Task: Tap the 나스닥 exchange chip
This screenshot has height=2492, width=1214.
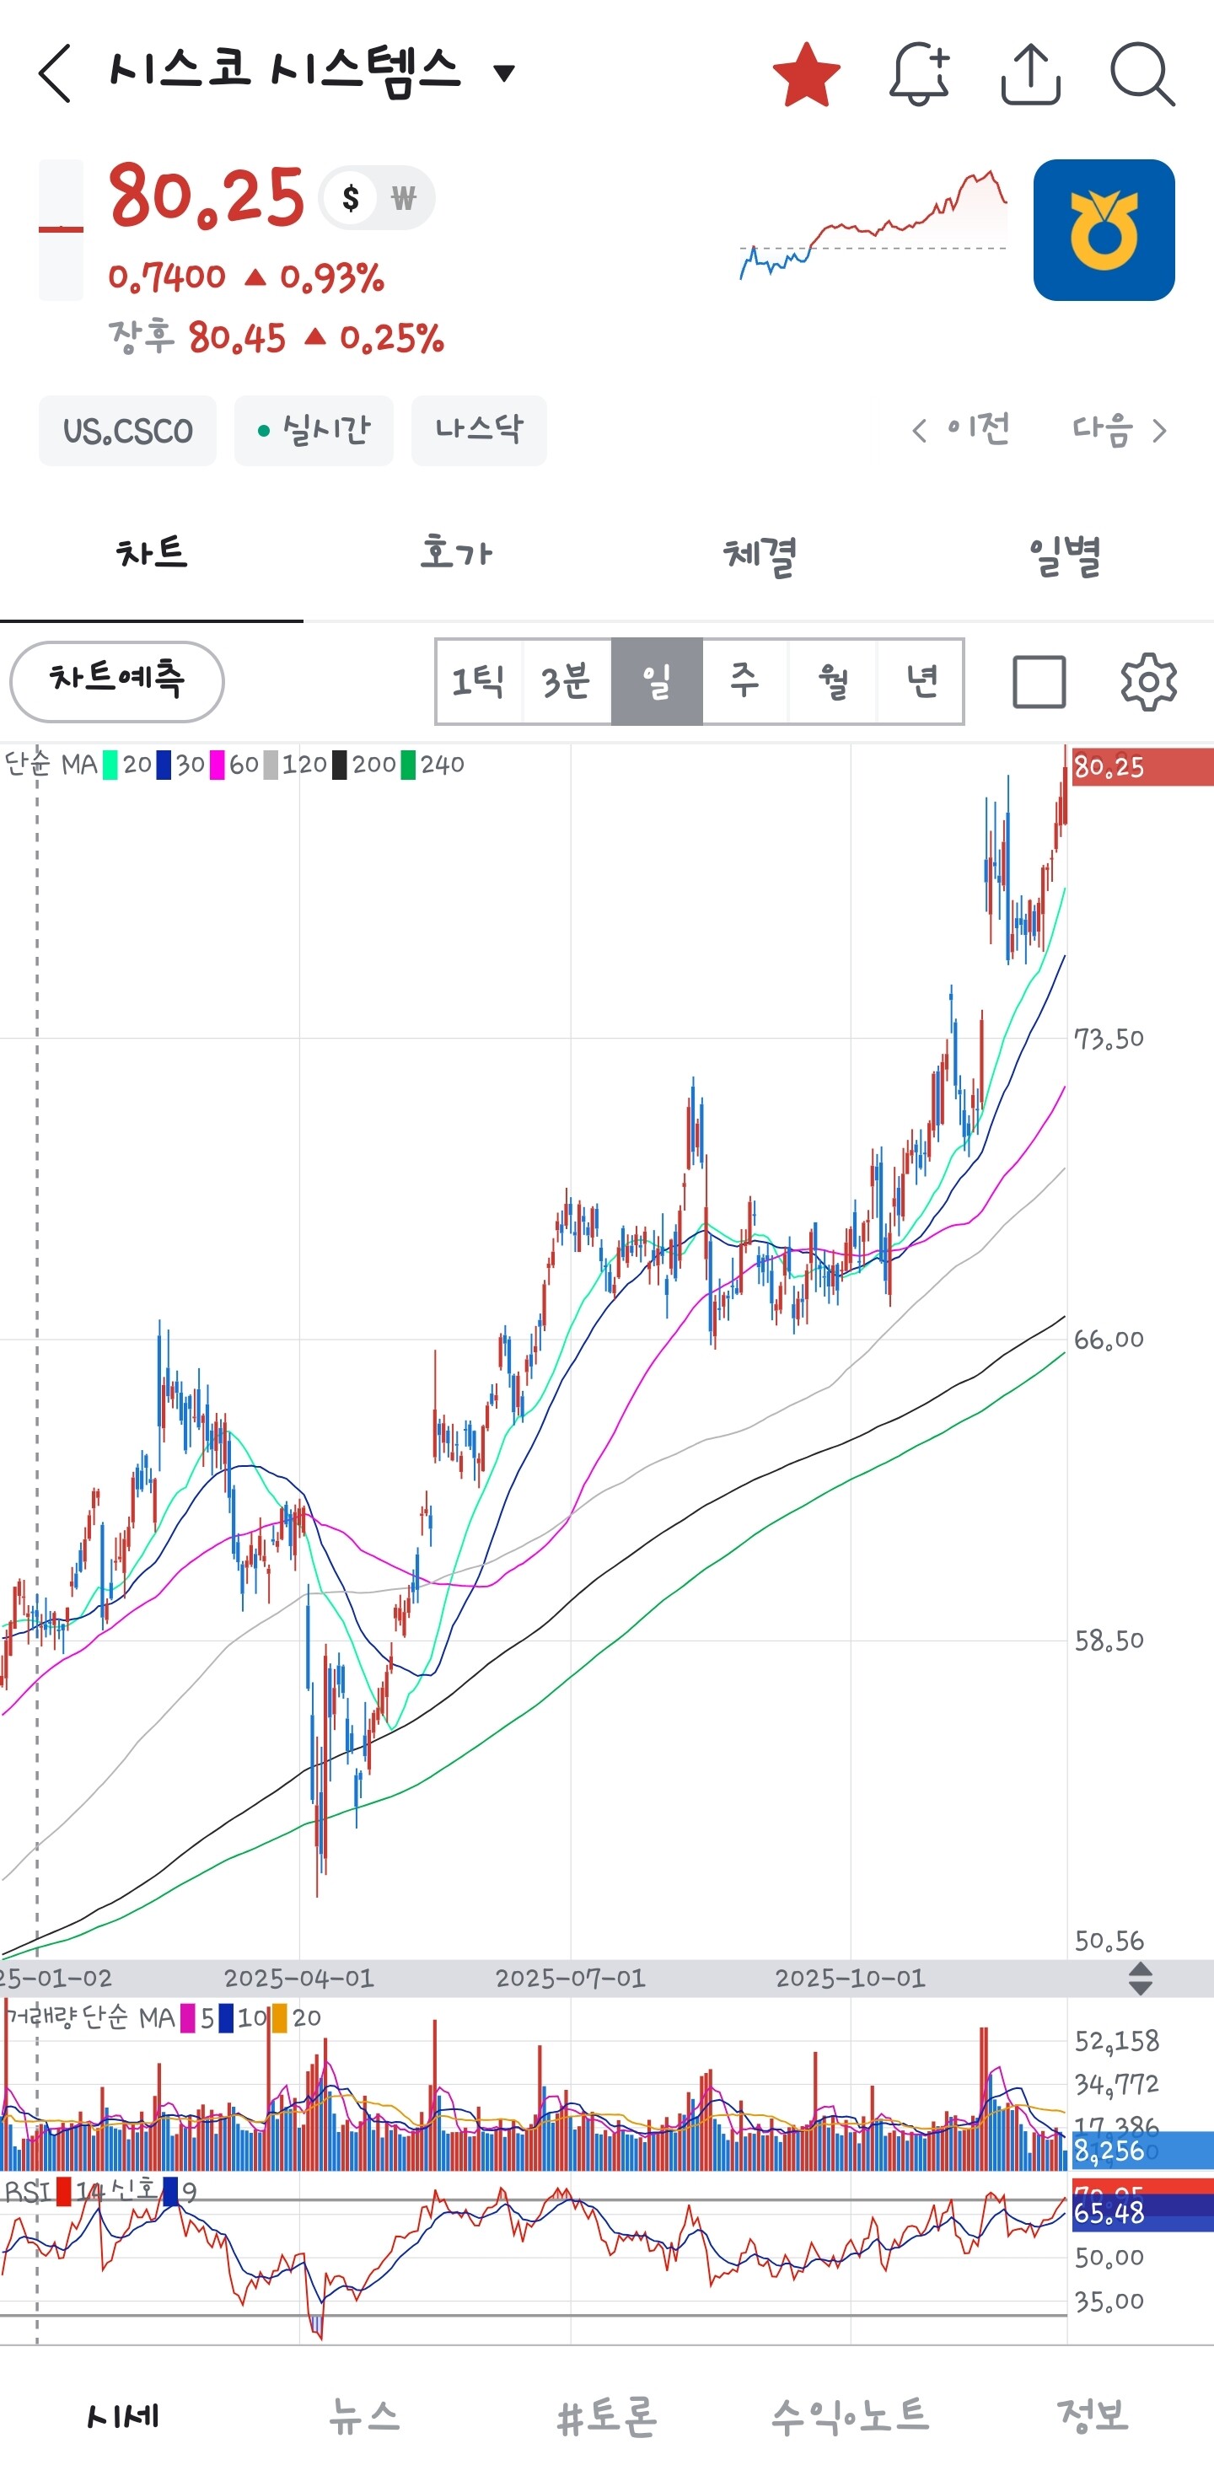Action: [x=479, y=431]
